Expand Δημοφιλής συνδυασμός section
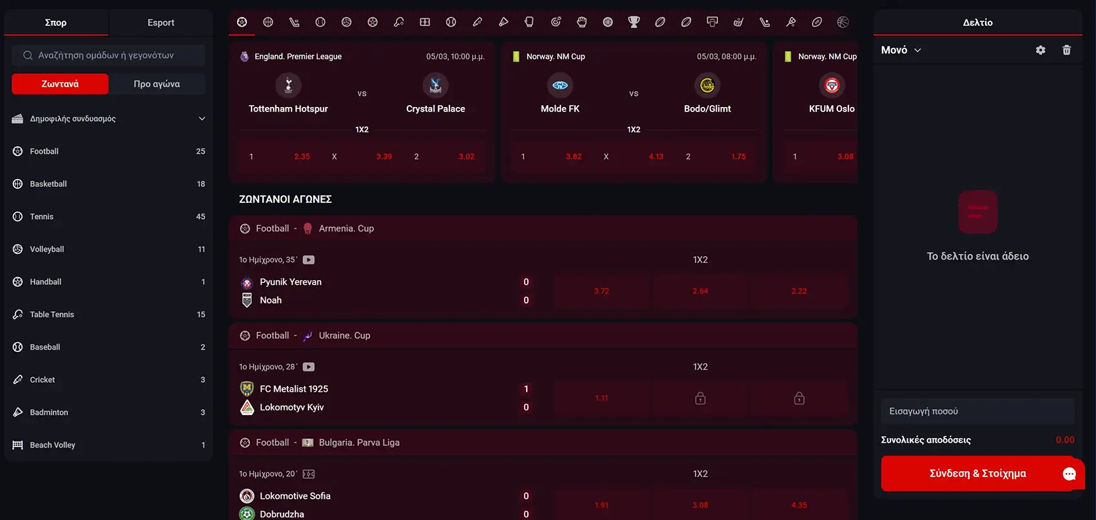This screenshot has height=520, width=1096. 108,119
